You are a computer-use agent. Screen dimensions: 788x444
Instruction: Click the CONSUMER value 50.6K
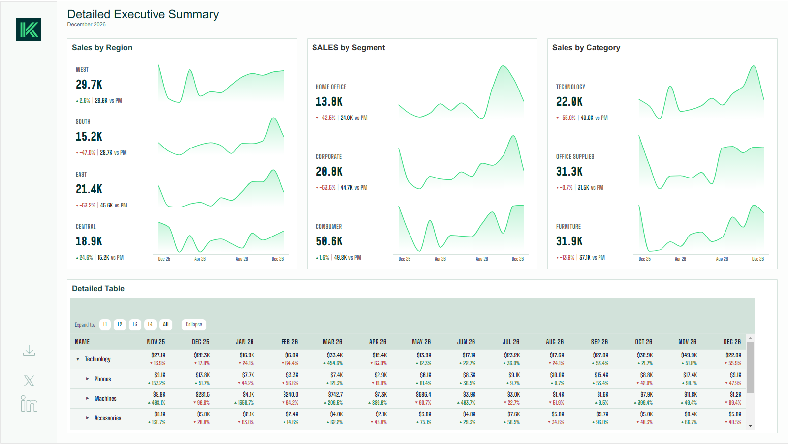coord(329,241)
